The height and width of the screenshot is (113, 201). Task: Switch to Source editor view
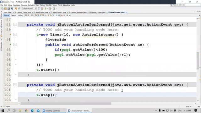(x=6, y=15)
